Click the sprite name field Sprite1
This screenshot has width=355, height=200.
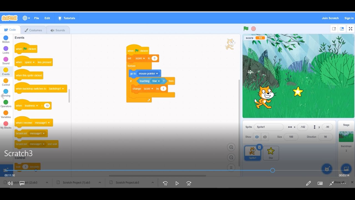pos(268,127)
